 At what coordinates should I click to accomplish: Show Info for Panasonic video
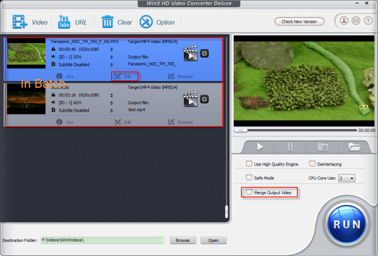coord(65,76)
